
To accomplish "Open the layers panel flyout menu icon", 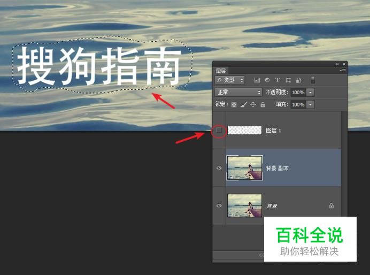I will click(343, 71).
